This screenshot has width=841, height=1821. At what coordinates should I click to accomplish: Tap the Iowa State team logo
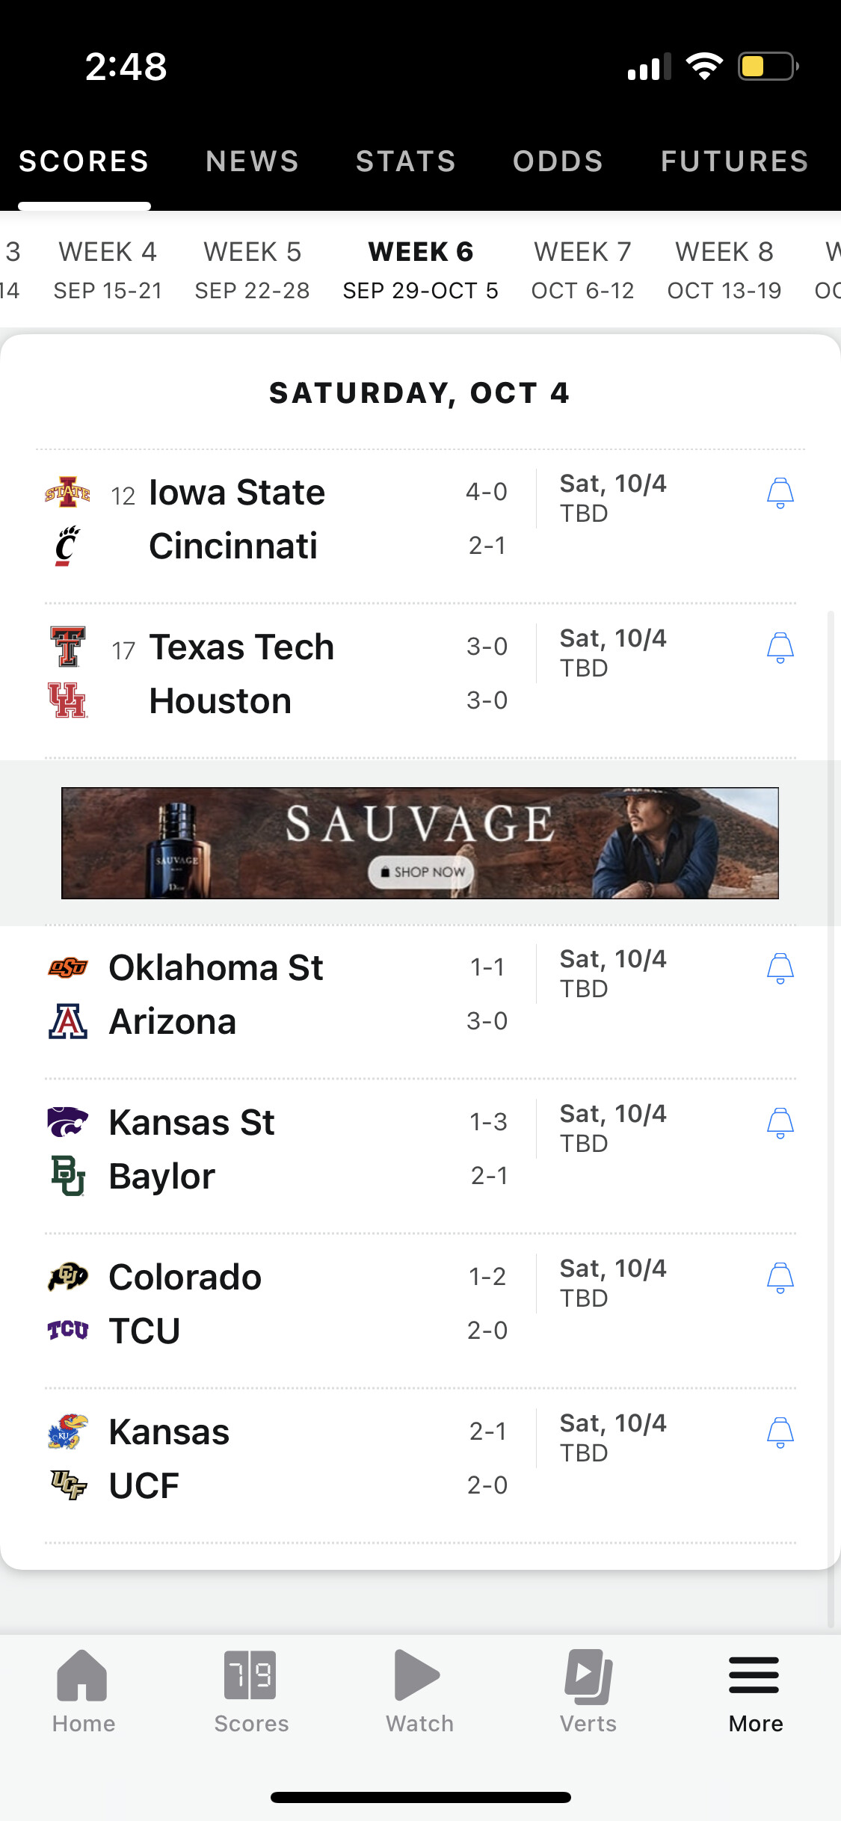click(67, 492)
